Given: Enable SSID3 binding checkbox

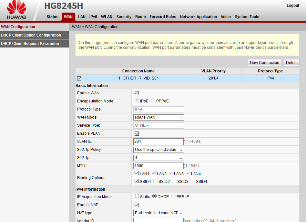Looking at the screenshot, I should (x=174, y=181).
